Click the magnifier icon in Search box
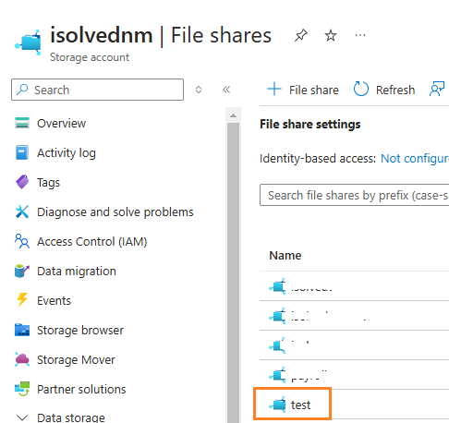The width and height of the screenshot is (449, 423). [22, 90]
